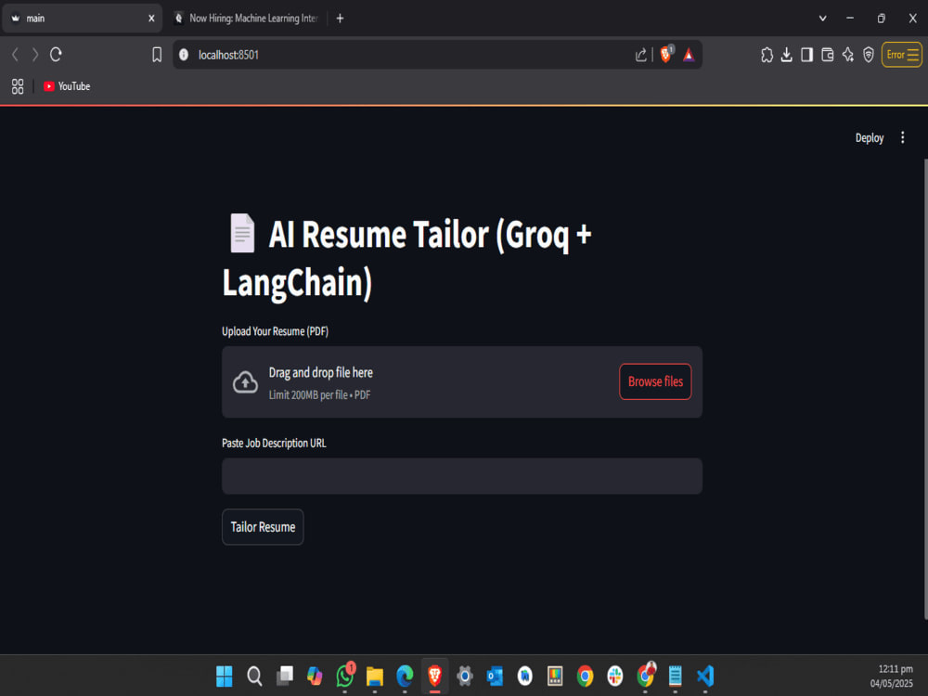Click the page vertical scrollbar

pos(925,391)
